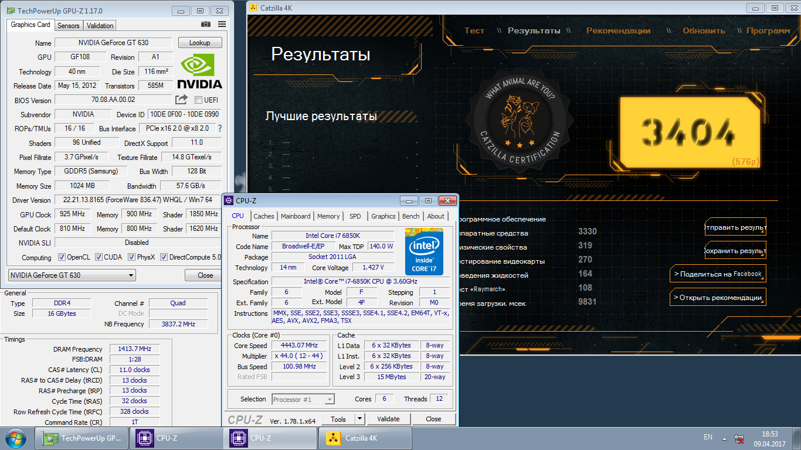Click the NVIDIA logo in GPU-Z
The image size is (801, 450).
200,71
